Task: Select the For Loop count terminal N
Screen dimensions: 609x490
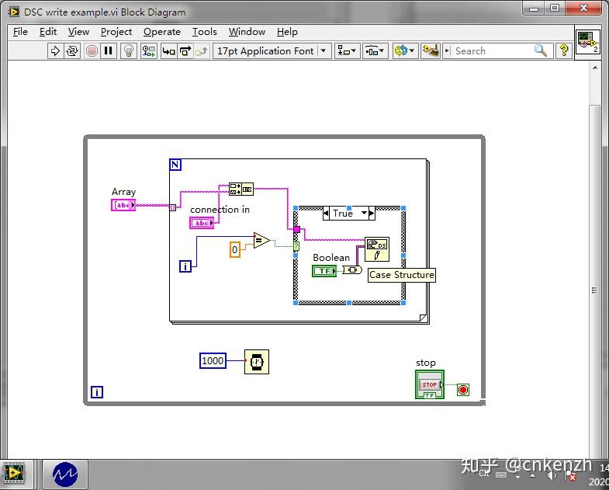Action: coord(175,165)
